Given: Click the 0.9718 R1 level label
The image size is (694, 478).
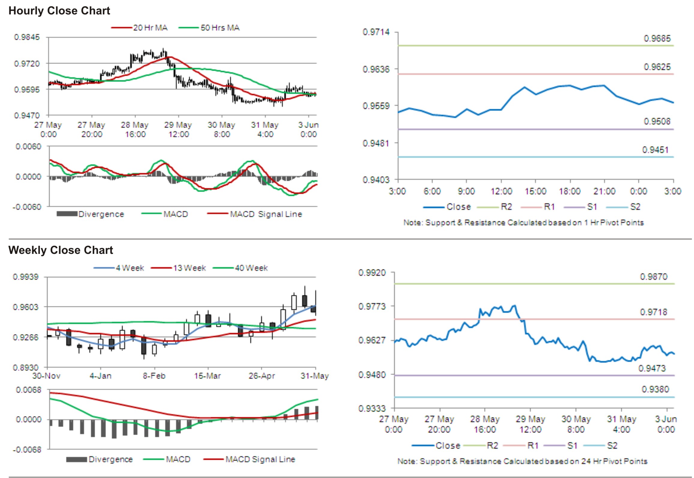Looking at the screenshot, I should (653, 312).
